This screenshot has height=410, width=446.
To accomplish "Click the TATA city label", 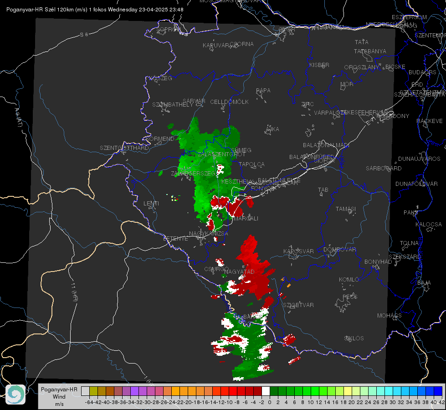I will (x=362, y=42).
